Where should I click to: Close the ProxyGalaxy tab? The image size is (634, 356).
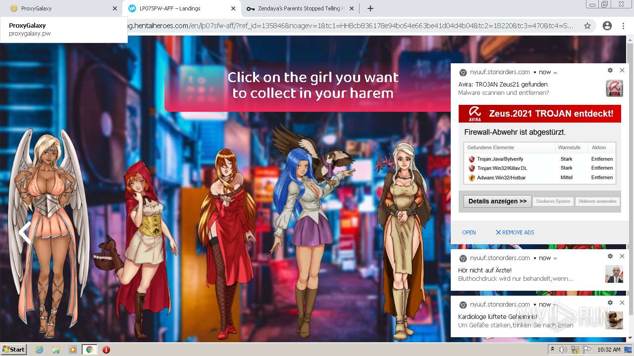114,8
